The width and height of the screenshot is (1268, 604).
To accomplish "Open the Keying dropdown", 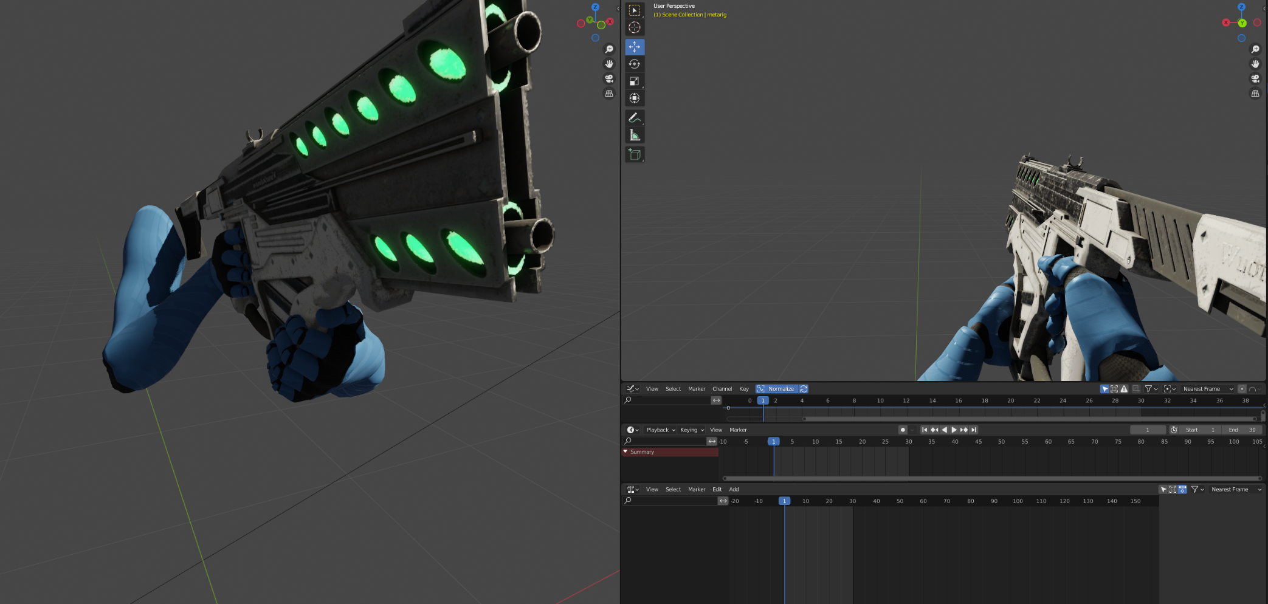I will click(692, 430).
